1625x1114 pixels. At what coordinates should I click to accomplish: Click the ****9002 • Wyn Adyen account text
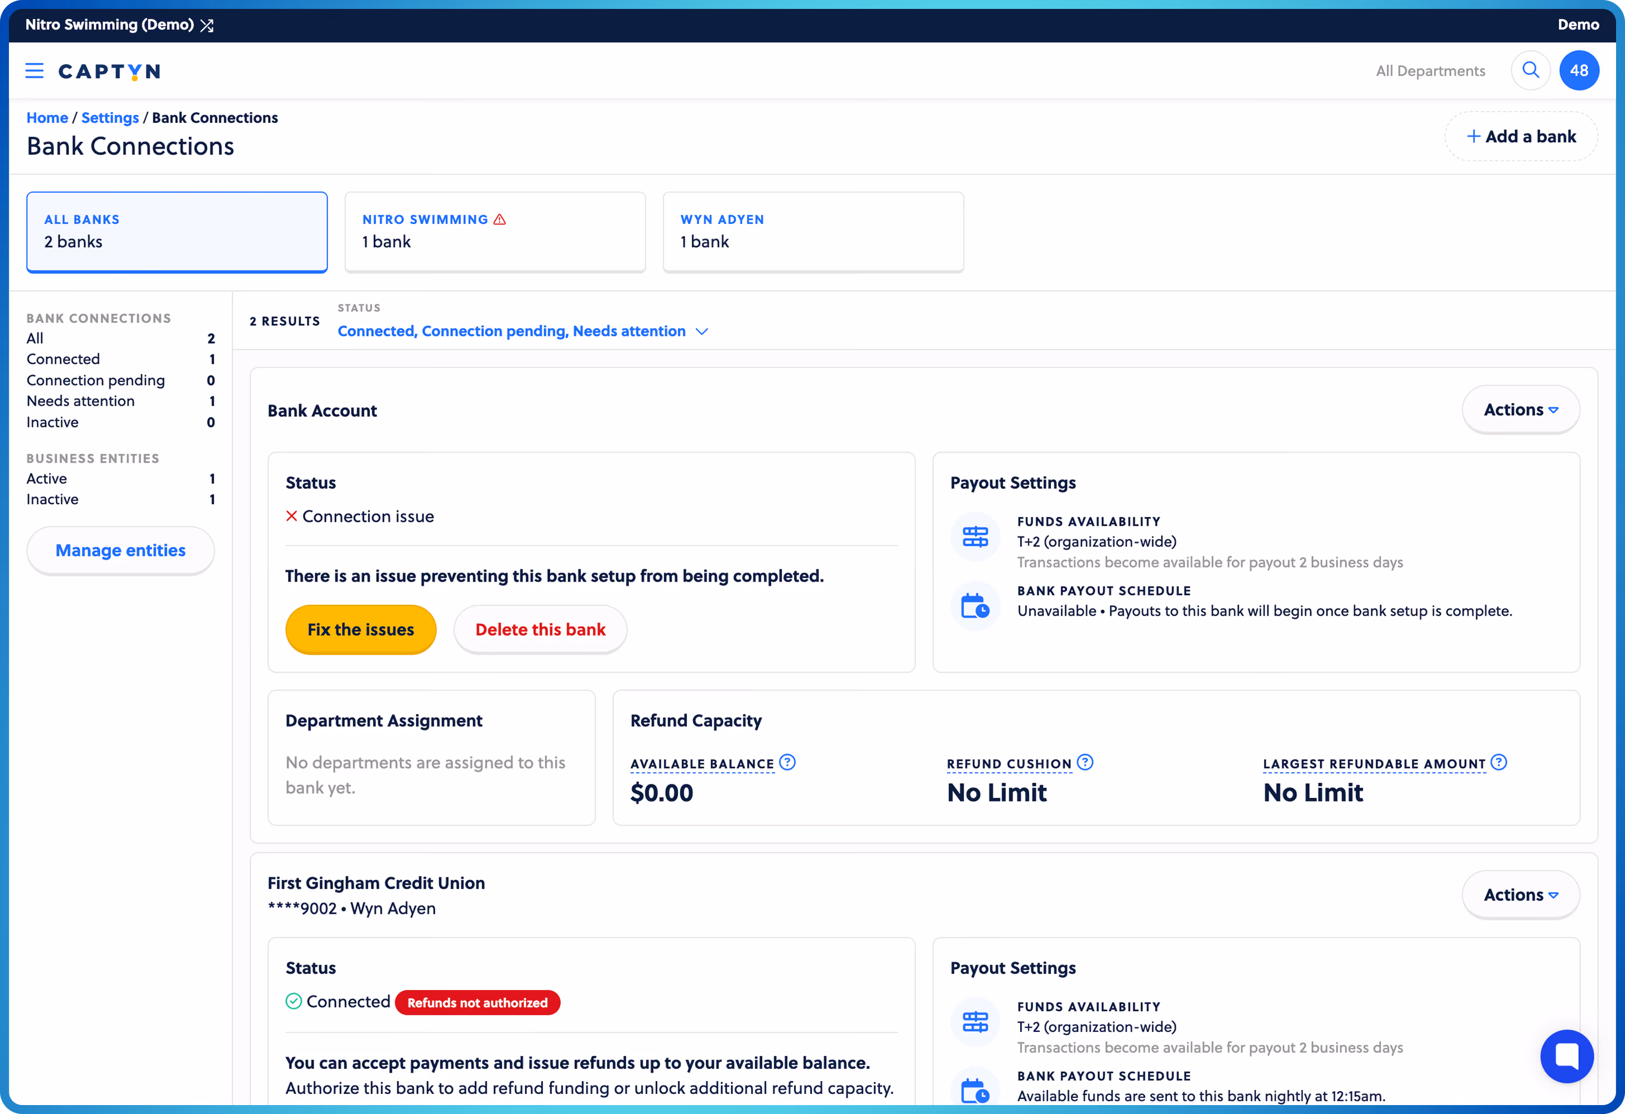click(352, 909)
